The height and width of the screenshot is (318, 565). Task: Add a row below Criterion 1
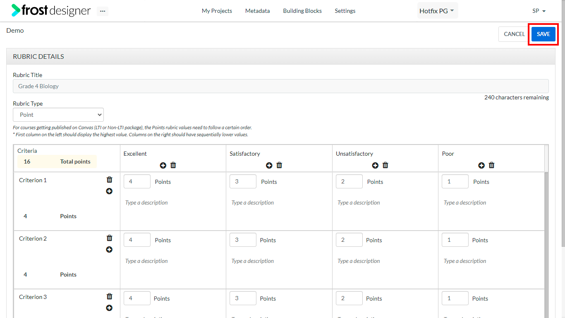pyautogui.click(x=109, y=191)
